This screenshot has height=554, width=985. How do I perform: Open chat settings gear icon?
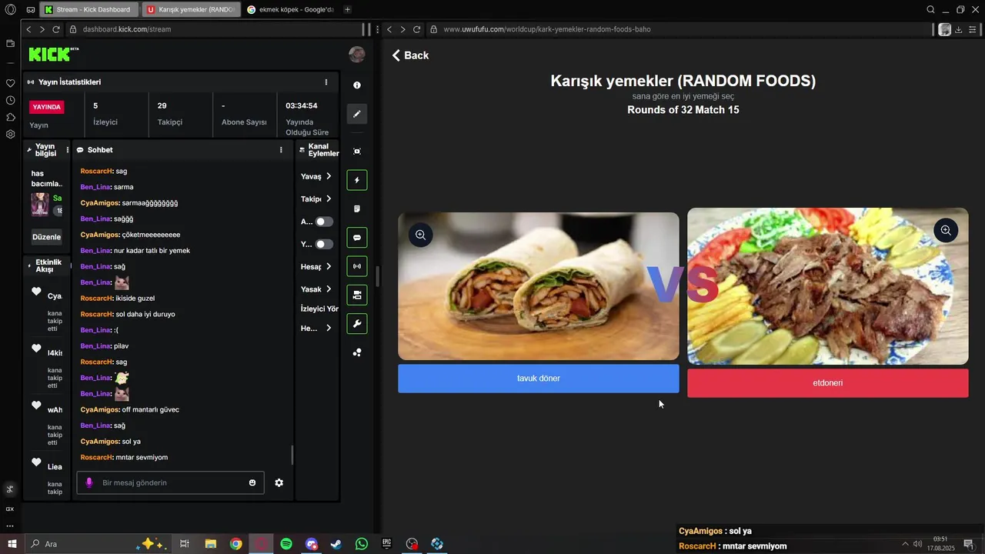tap(279, 482)
